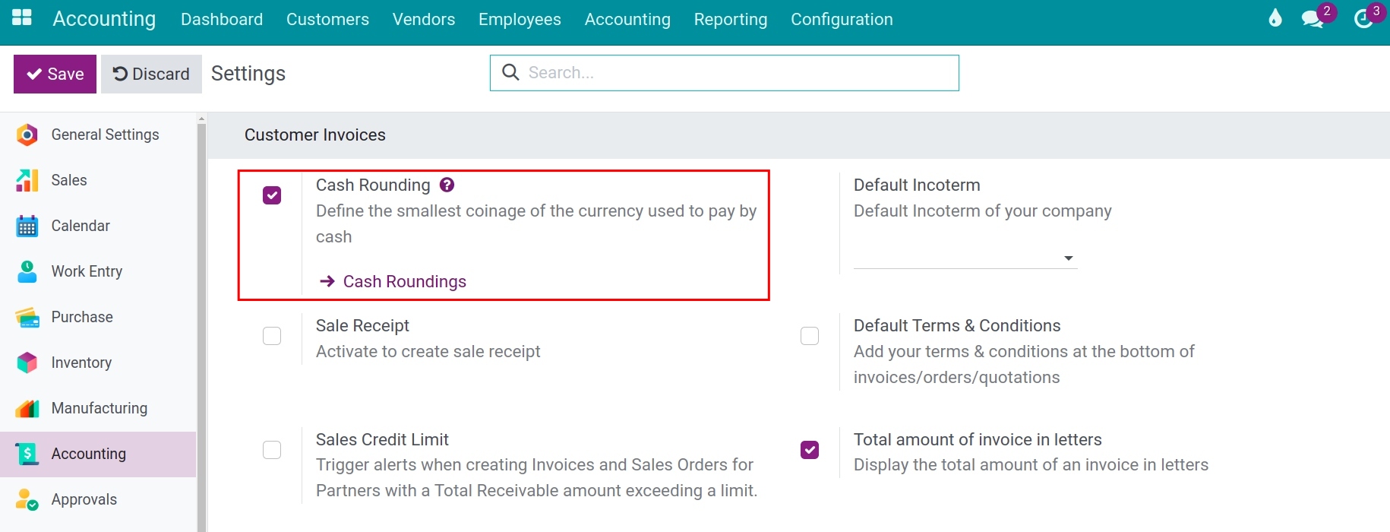
Task: Select Calendar label in settings sidebar
Action: tap(81, 226)
